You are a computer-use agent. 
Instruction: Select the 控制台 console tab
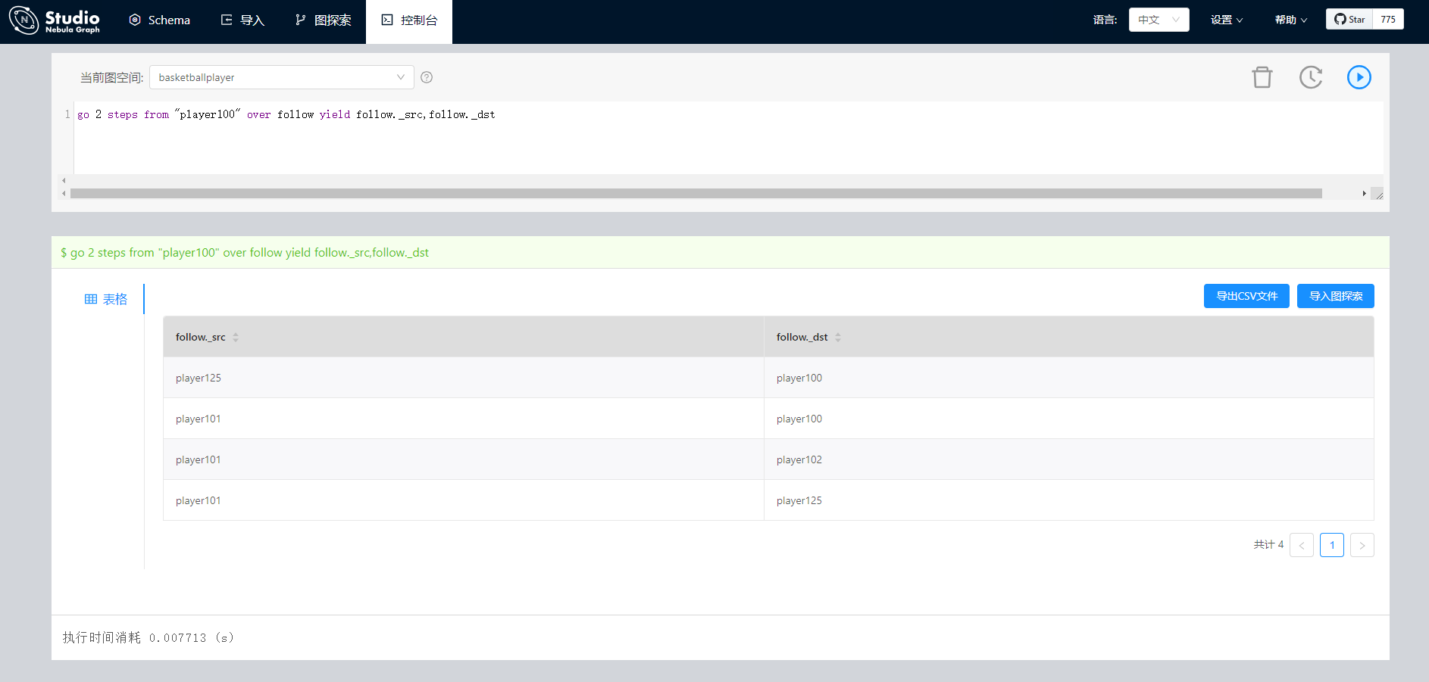coord(409,20)
